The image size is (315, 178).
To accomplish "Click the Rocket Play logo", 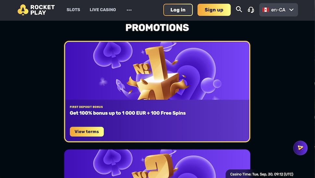I will [36, 10].
